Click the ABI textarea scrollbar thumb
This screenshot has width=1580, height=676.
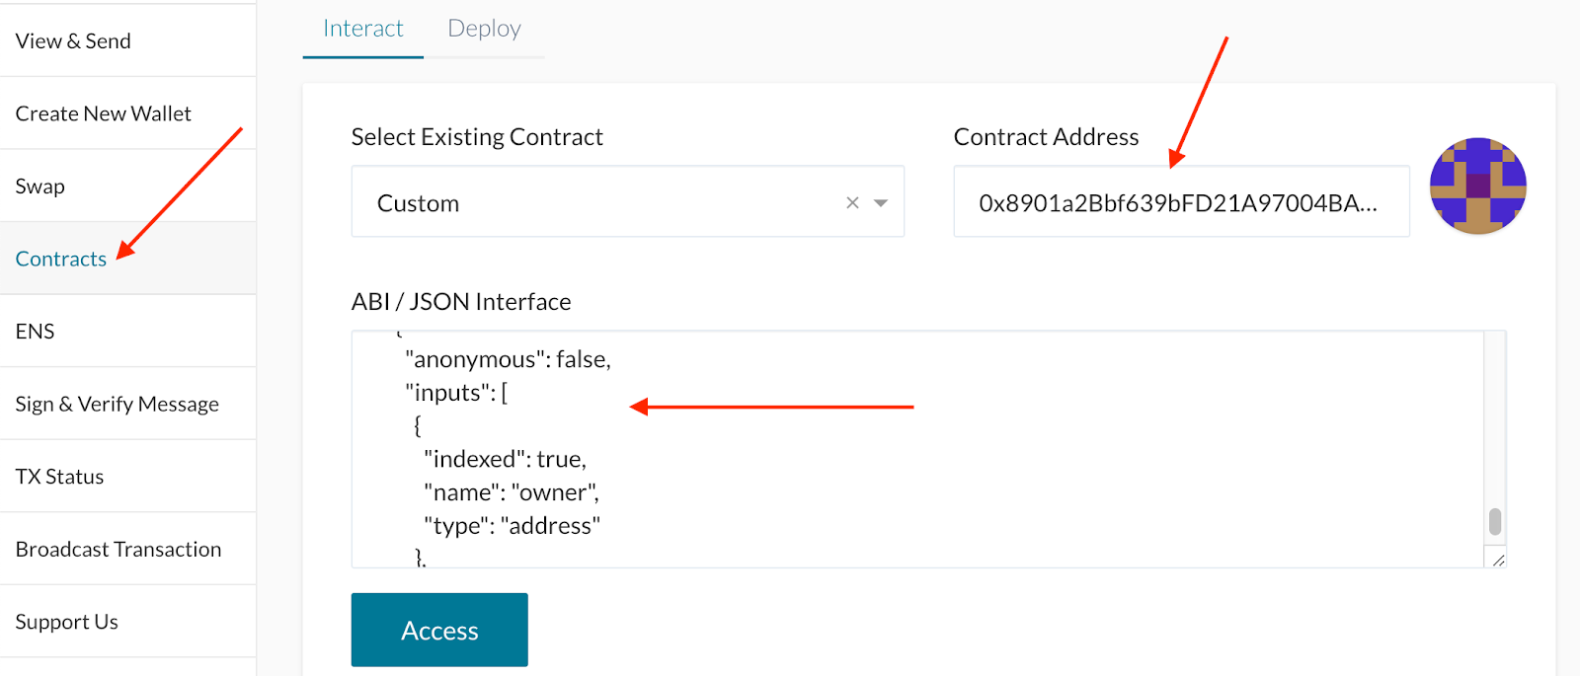1495,521
